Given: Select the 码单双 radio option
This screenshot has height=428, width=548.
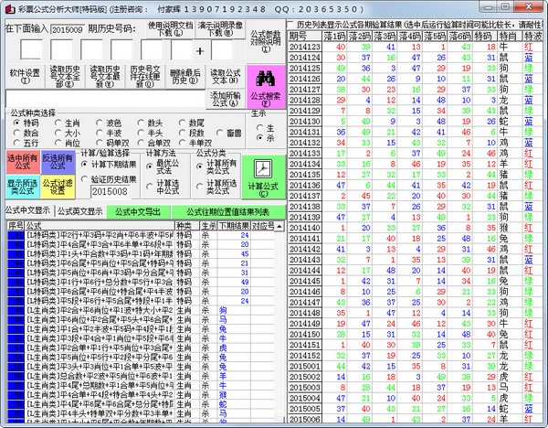Looking at the screenshot, I should click(x=100, y=143).
